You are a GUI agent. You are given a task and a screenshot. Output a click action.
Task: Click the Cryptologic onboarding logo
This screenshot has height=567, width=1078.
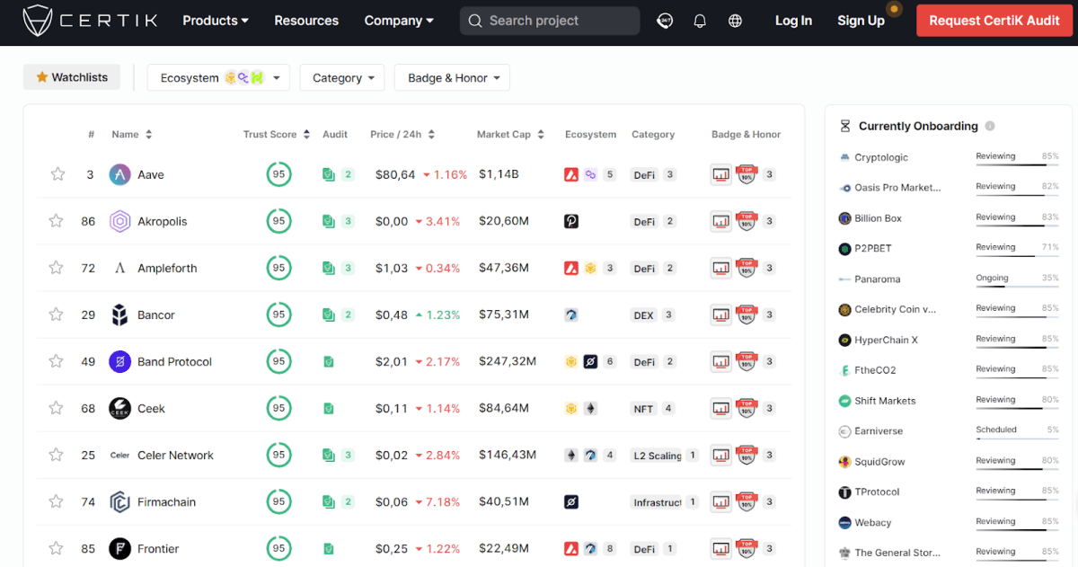click(844, 157)
